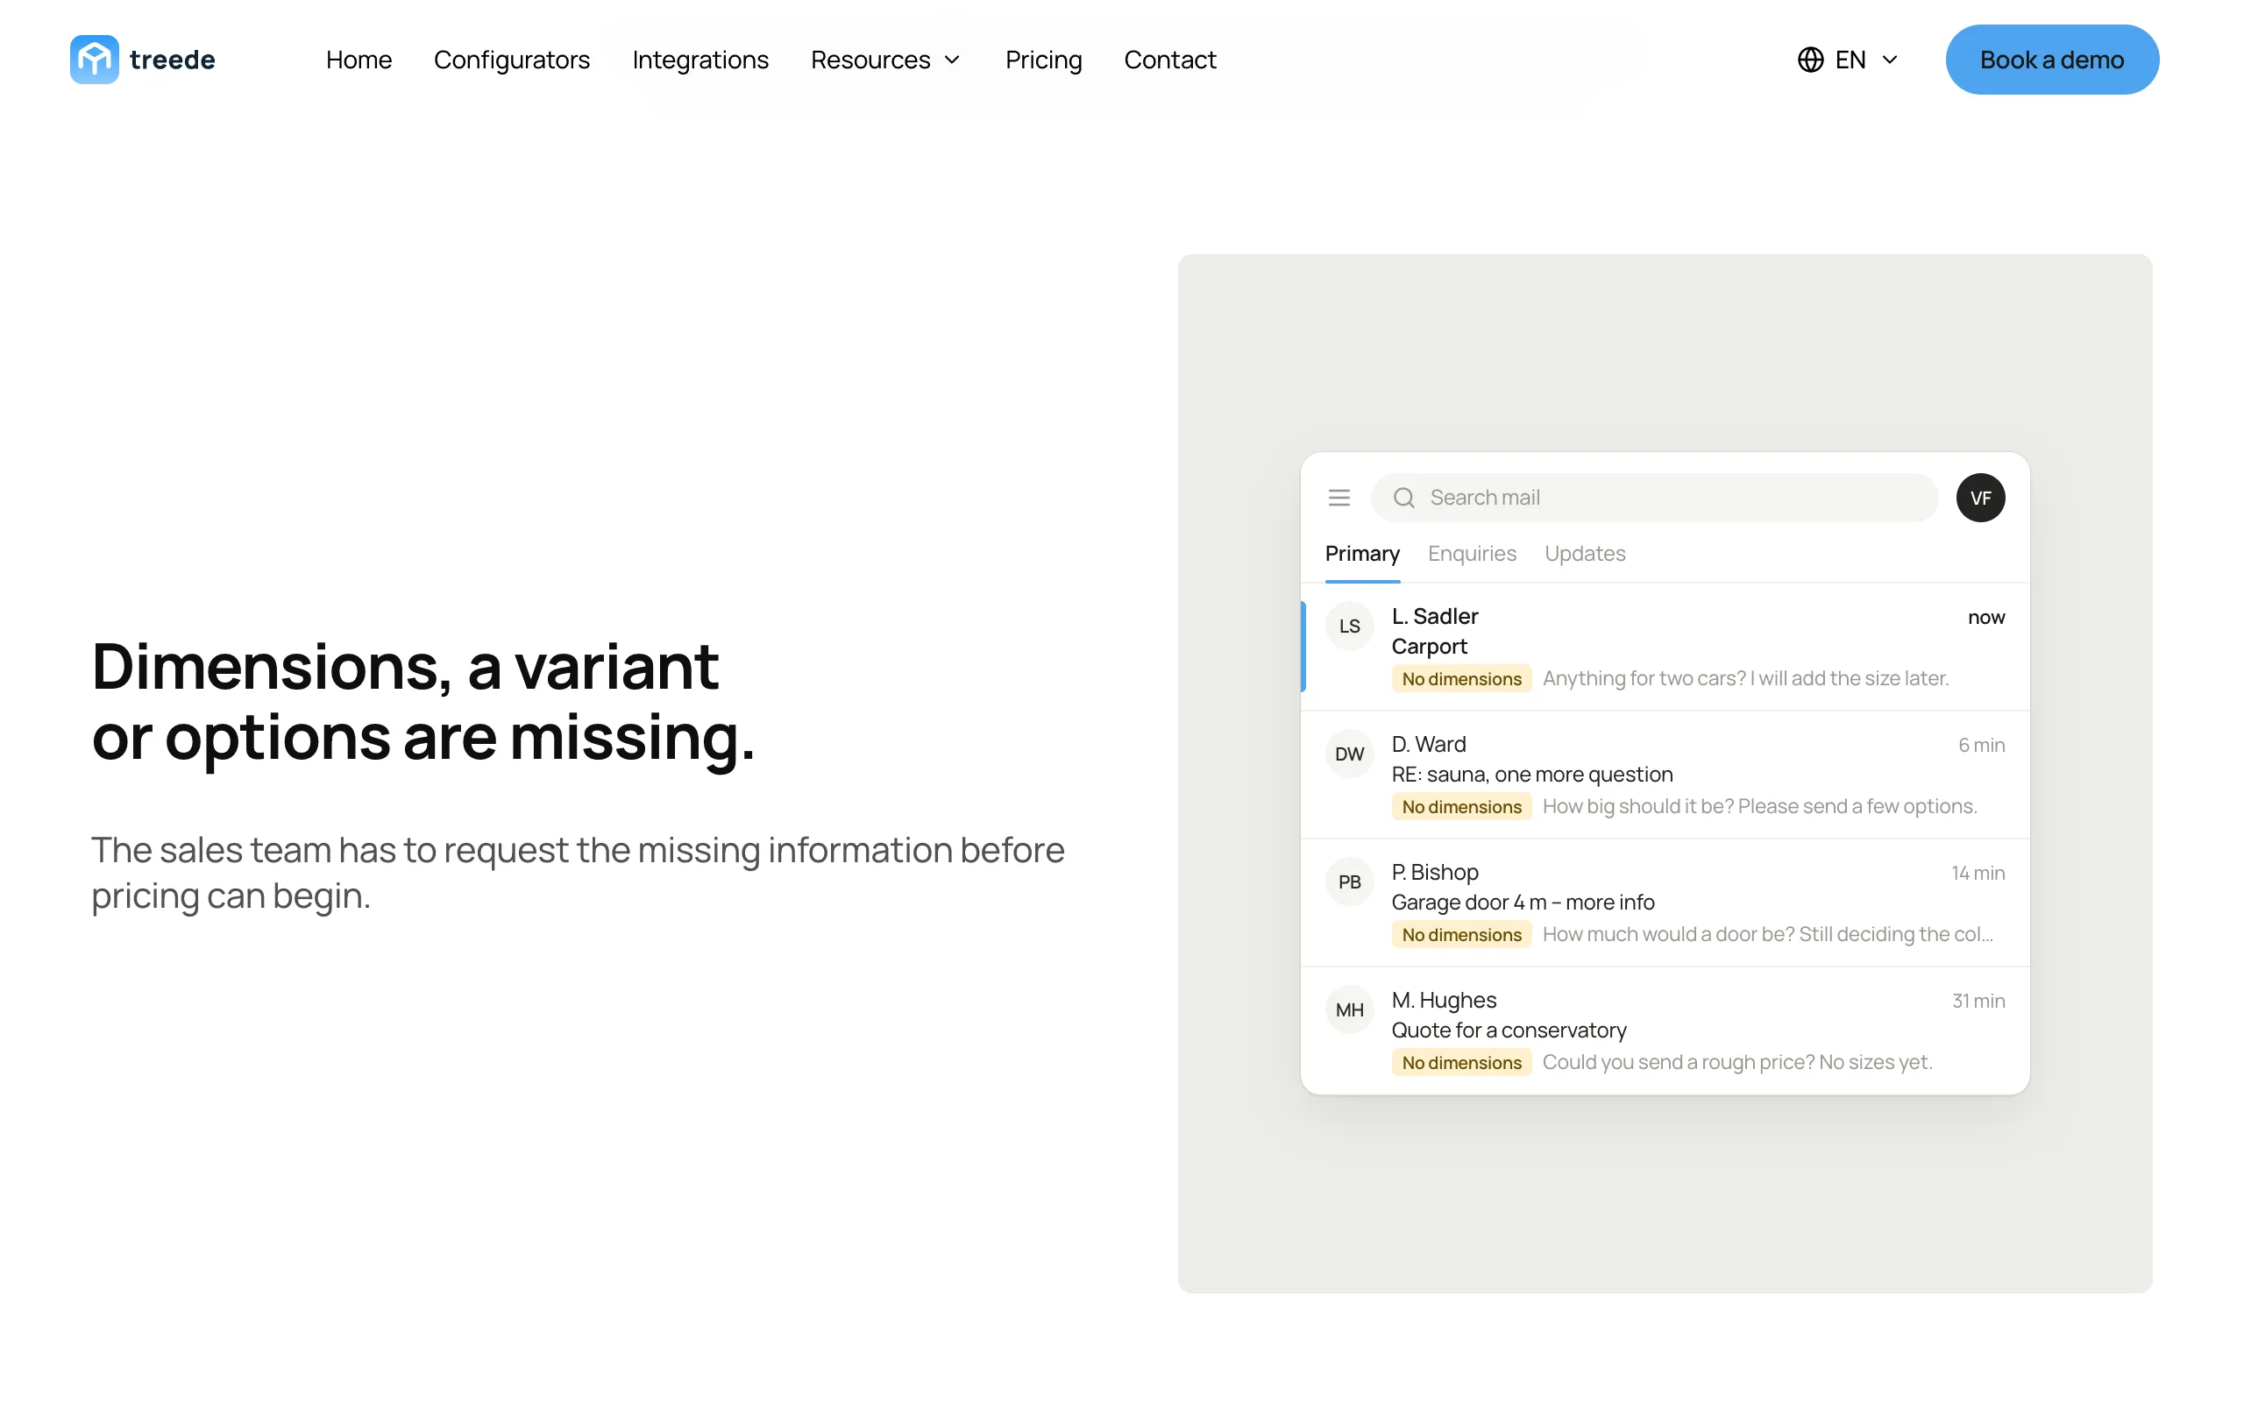This screenshot has height=1402, width=2244.
Task: Open 'Quote for a conservatory' email
Action: [x=1509, y=1030]
